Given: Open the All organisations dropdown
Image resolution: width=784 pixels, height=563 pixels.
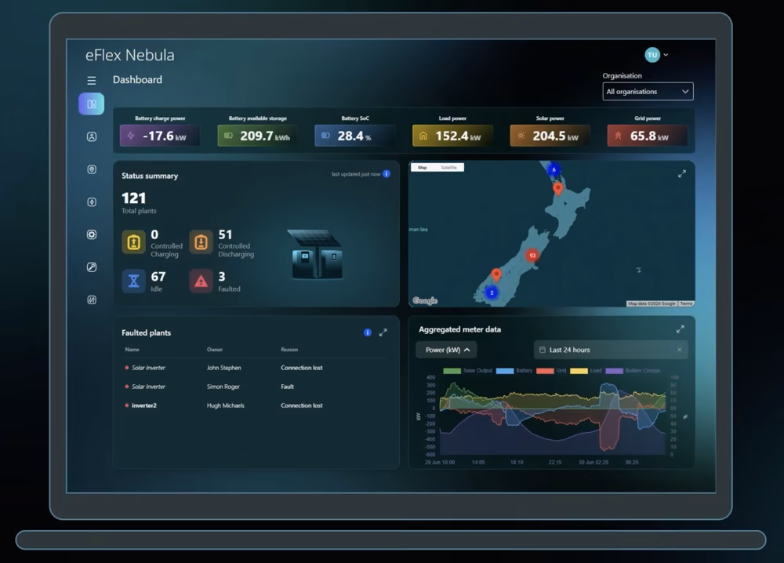Looking at the screenshot, I should (648, 92).
